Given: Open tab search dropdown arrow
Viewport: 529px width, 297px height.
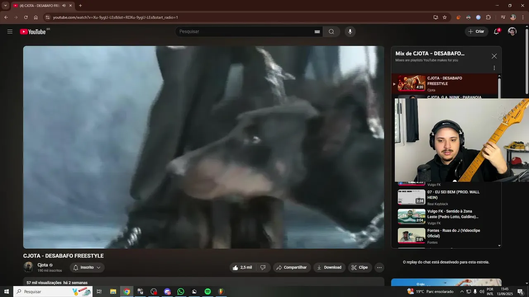Looking at the screenshot, I should tap(5, 6).
